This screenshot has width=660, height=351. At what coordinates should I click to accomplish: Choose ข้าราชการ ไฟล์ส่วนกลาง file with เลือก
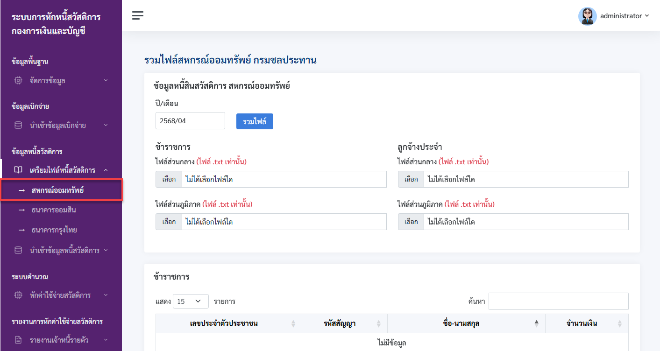169,179
